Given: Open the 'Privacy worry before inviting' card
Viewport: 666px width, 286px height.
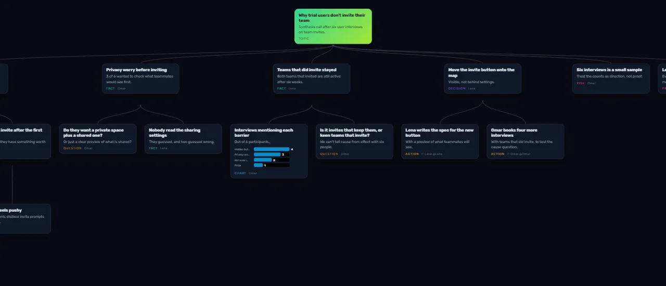Looking at the screenshot, I should (140, 79).
